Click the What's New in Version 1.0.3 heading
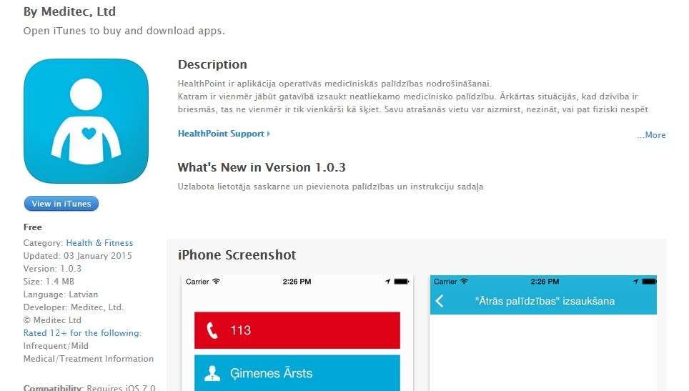 point(262,167)
